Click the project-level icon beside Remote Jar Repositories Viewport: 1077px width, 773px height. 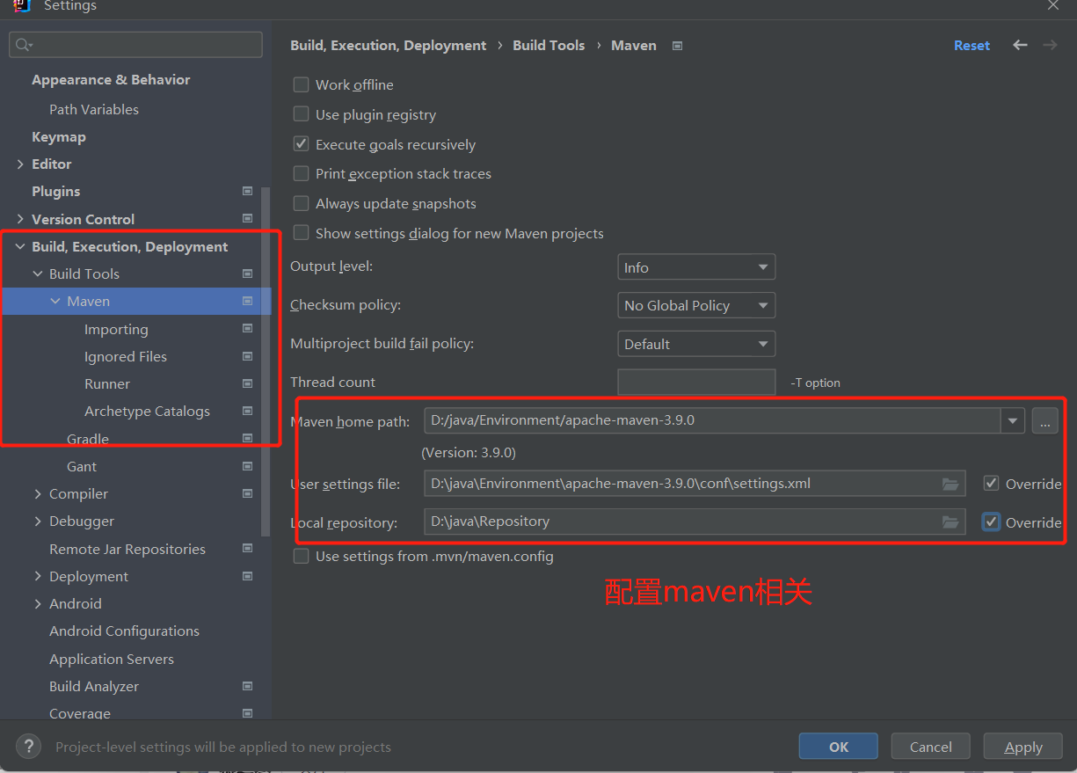pos(247,549)
